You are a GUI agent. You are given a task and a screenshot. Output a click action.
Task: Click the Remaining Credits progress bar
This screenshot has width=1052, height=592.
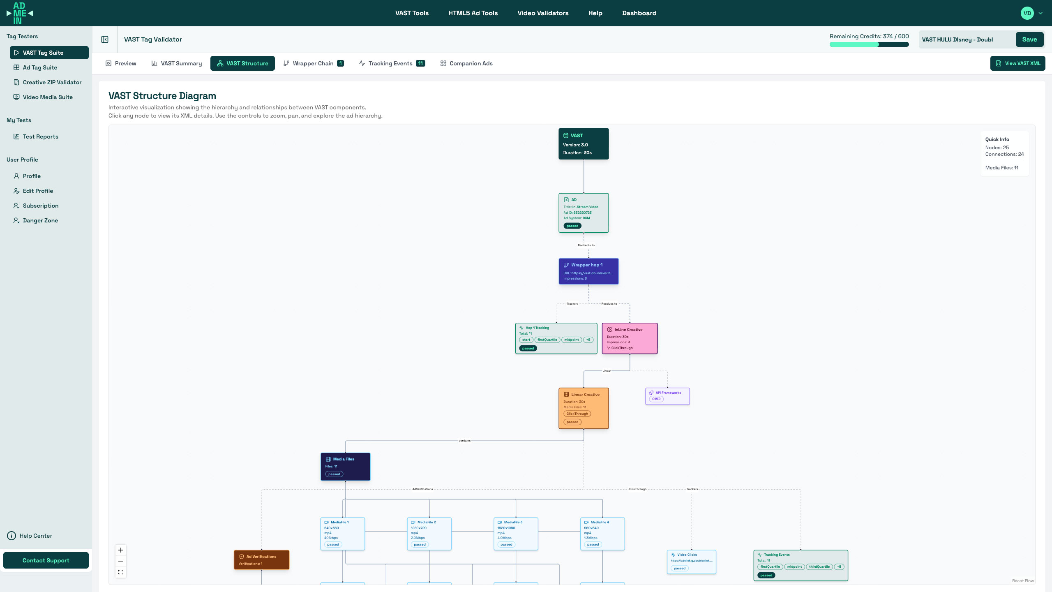869,44
